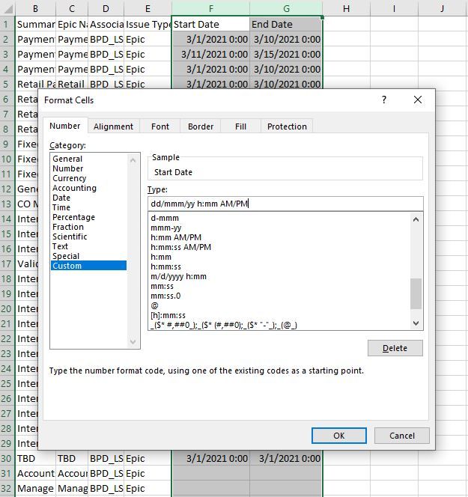
Task: Select the Date category
Action: coord(89,198)
